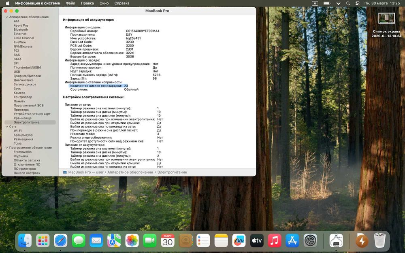This screenshot has height=253, width=405.
Task: Click the serial number C01514309YEF90MA4
Action: pyautogui.click(x=143, y=31)
